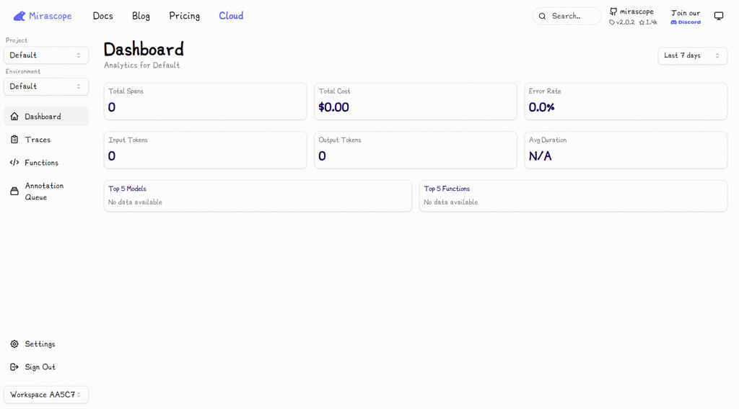This screenshot has width=739, height=409.
Task: Click the Dashboard home icon in the sidebar
Action: (x=14, y=116)
